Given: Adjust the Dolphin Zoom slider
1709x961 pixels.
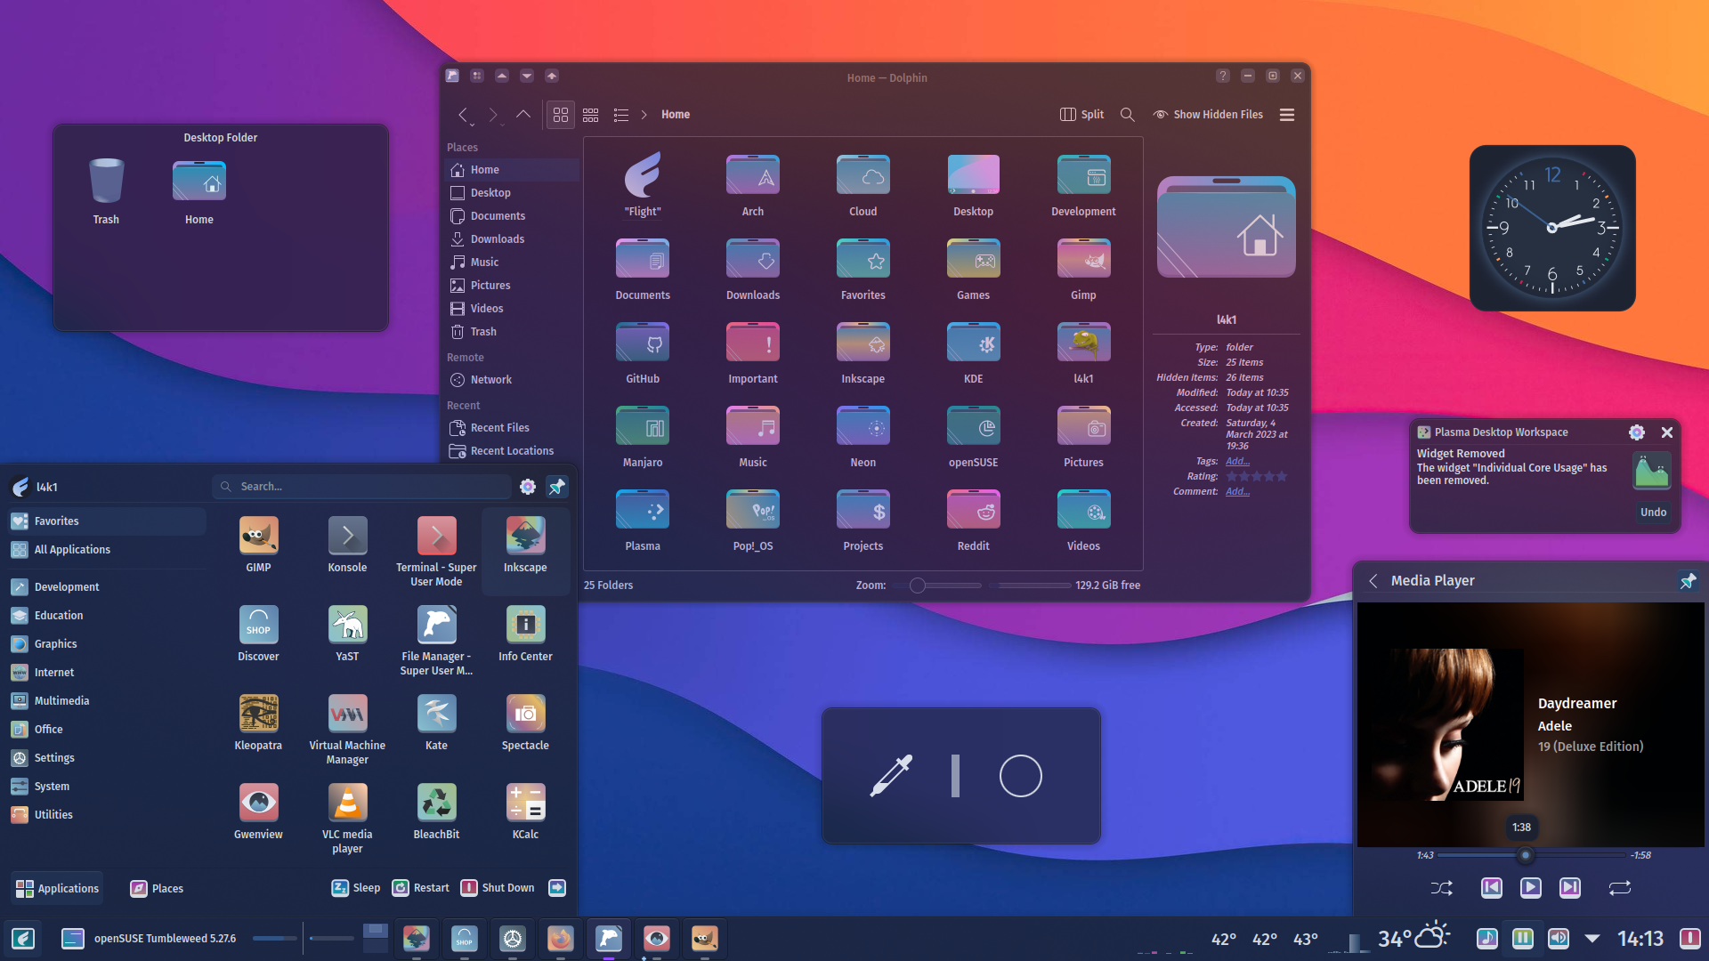Looking at the screenshot, I should 939,585.
